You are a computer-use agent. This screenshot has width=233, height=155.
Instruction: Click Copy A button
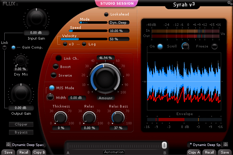click(x=194, y=152)
